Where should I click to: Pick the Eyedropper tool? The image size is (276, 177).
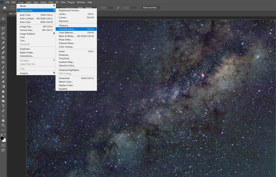pos(3,43)
